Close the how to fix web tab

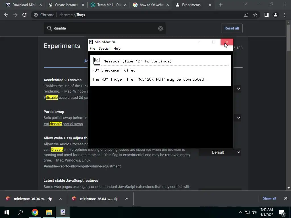[x=168, y=5]
